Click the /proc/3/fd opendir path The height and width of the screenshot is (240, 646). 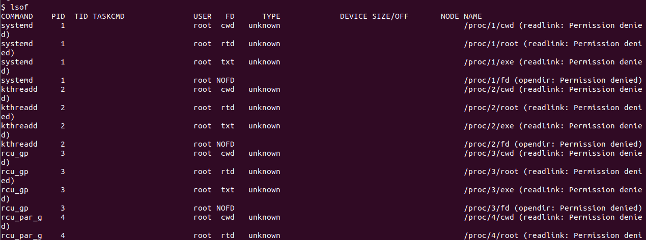[487, 208]
